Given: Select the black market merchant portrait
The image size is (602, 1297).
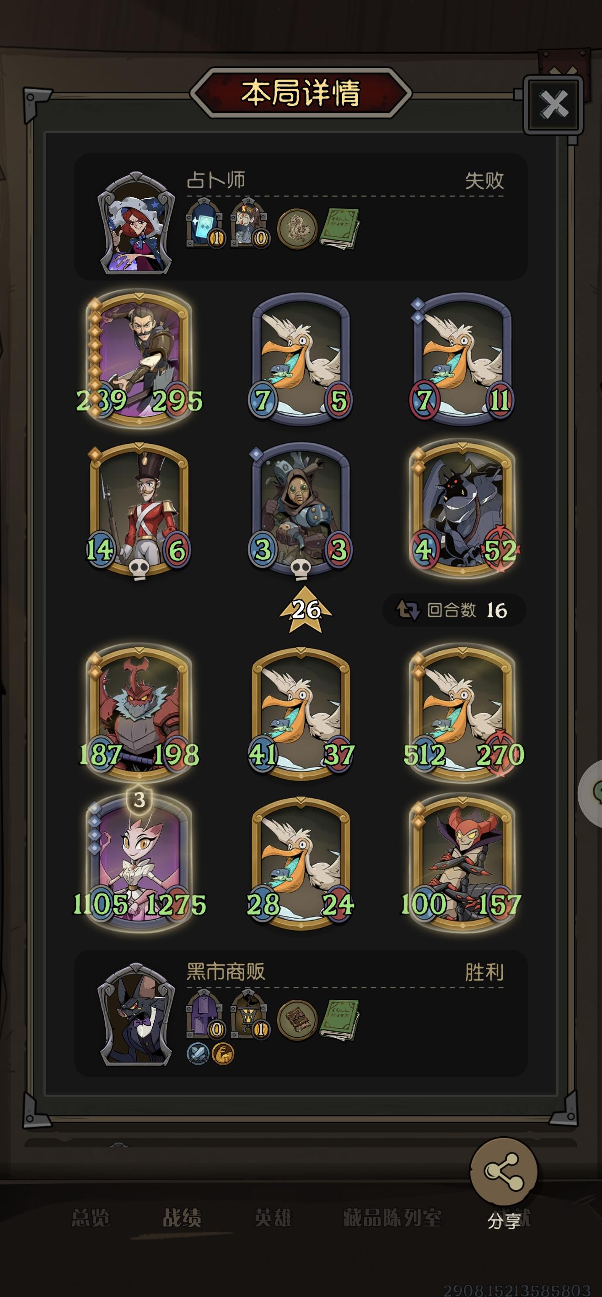Looking at the screenshot, I should click(136, 1014).
